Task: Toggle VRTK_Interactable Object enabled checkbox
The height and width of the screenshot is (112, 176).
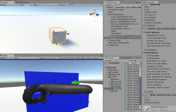Action: point(148,29)
